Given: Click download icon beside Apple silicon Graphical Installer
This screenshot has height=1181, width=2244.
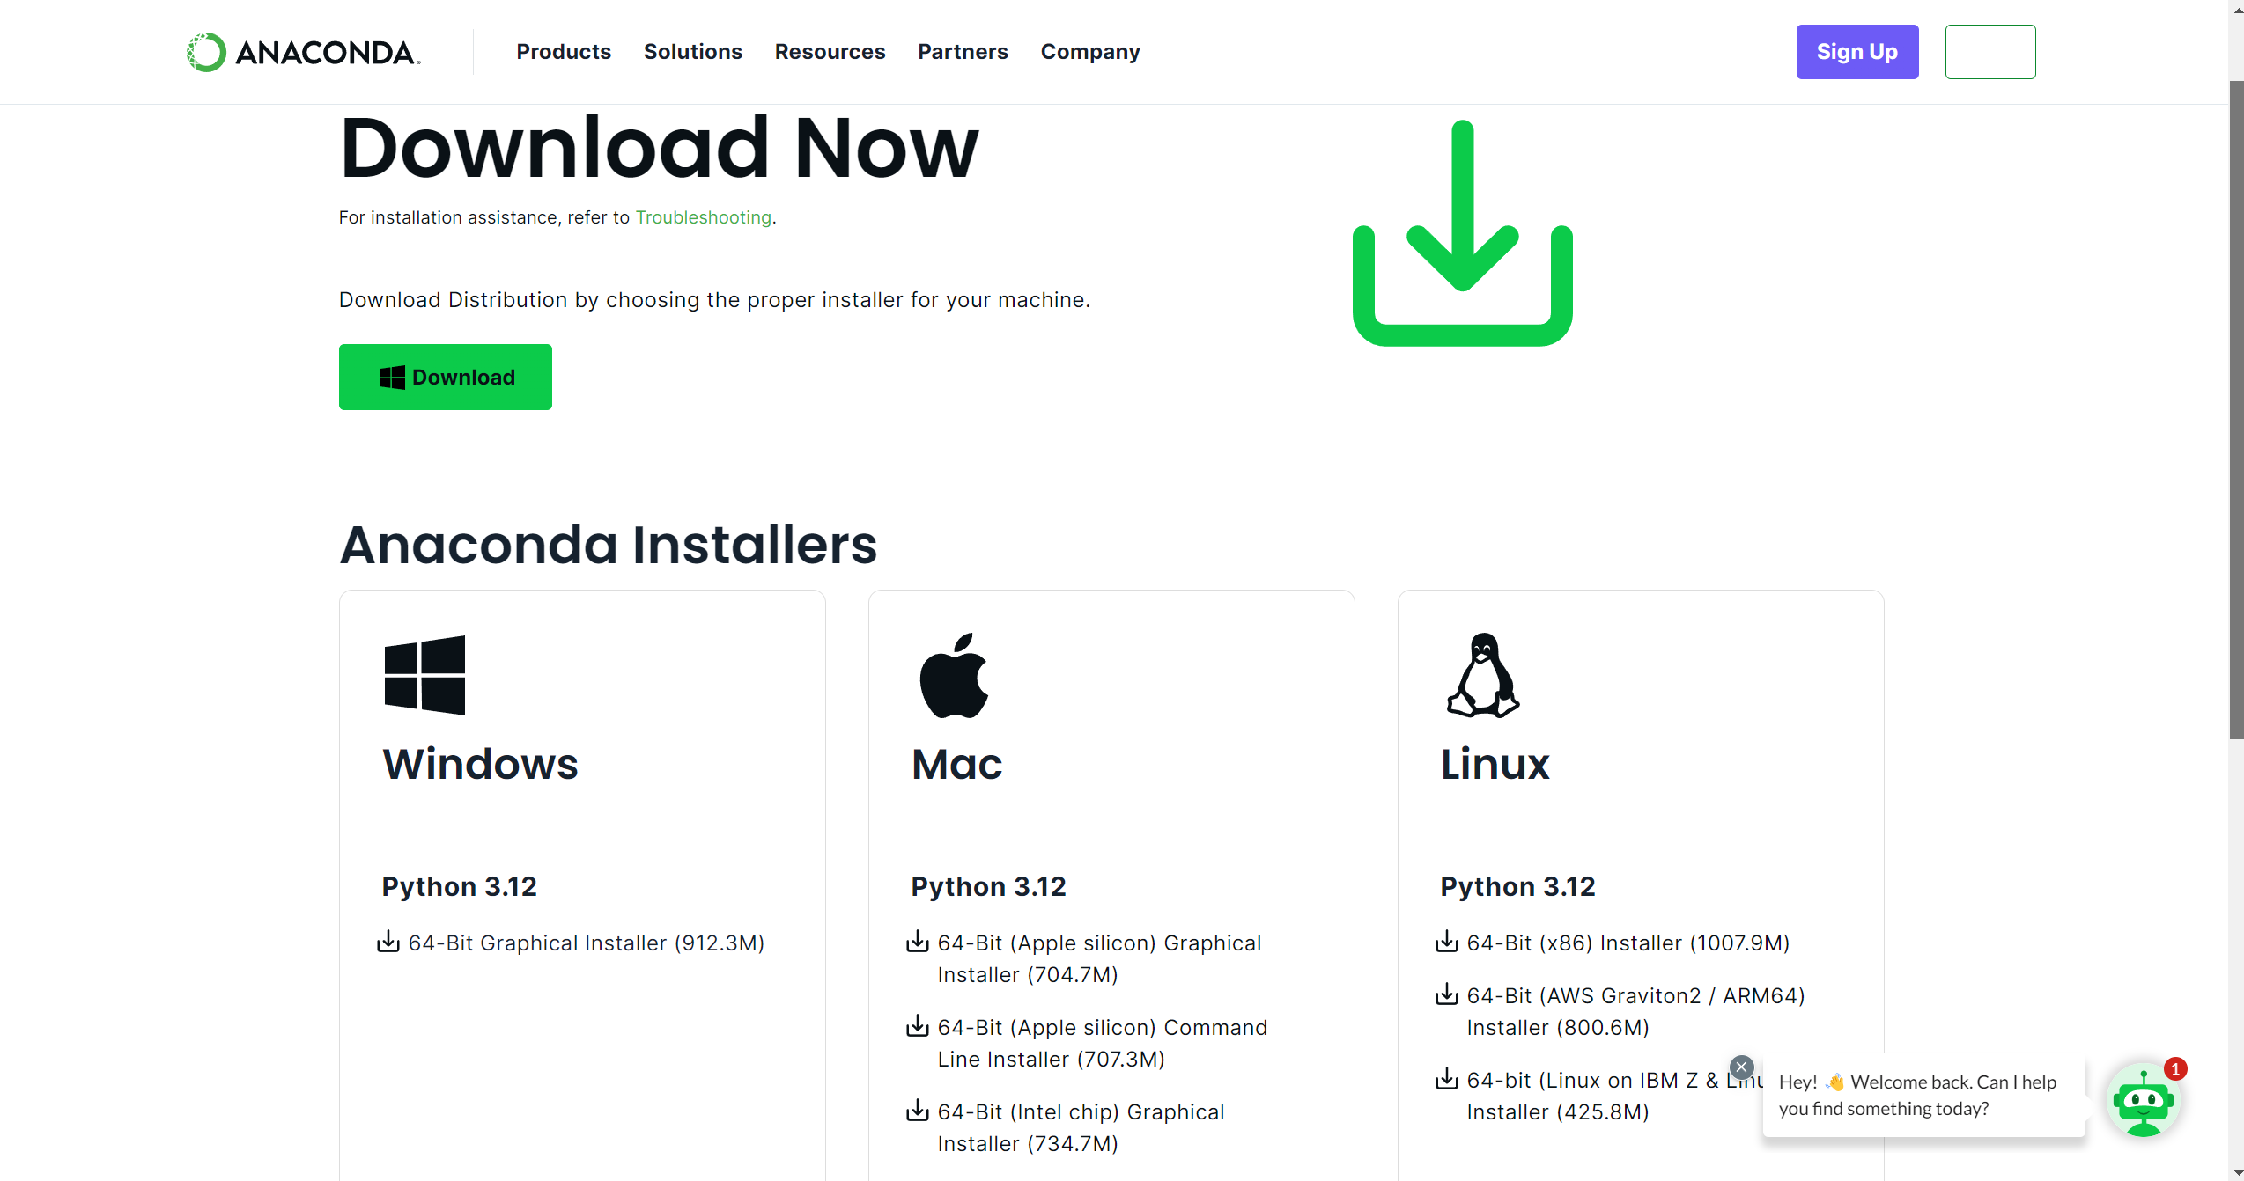Looking at the screenshot, I should pos(918,942).
